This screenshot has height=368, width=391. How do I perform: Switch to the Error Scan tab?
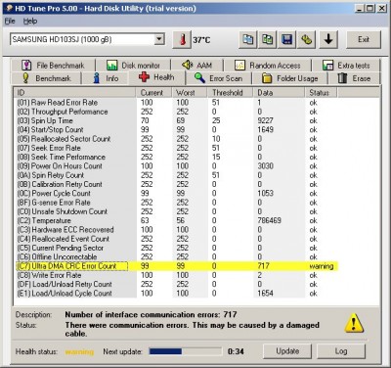click(219, 78)
